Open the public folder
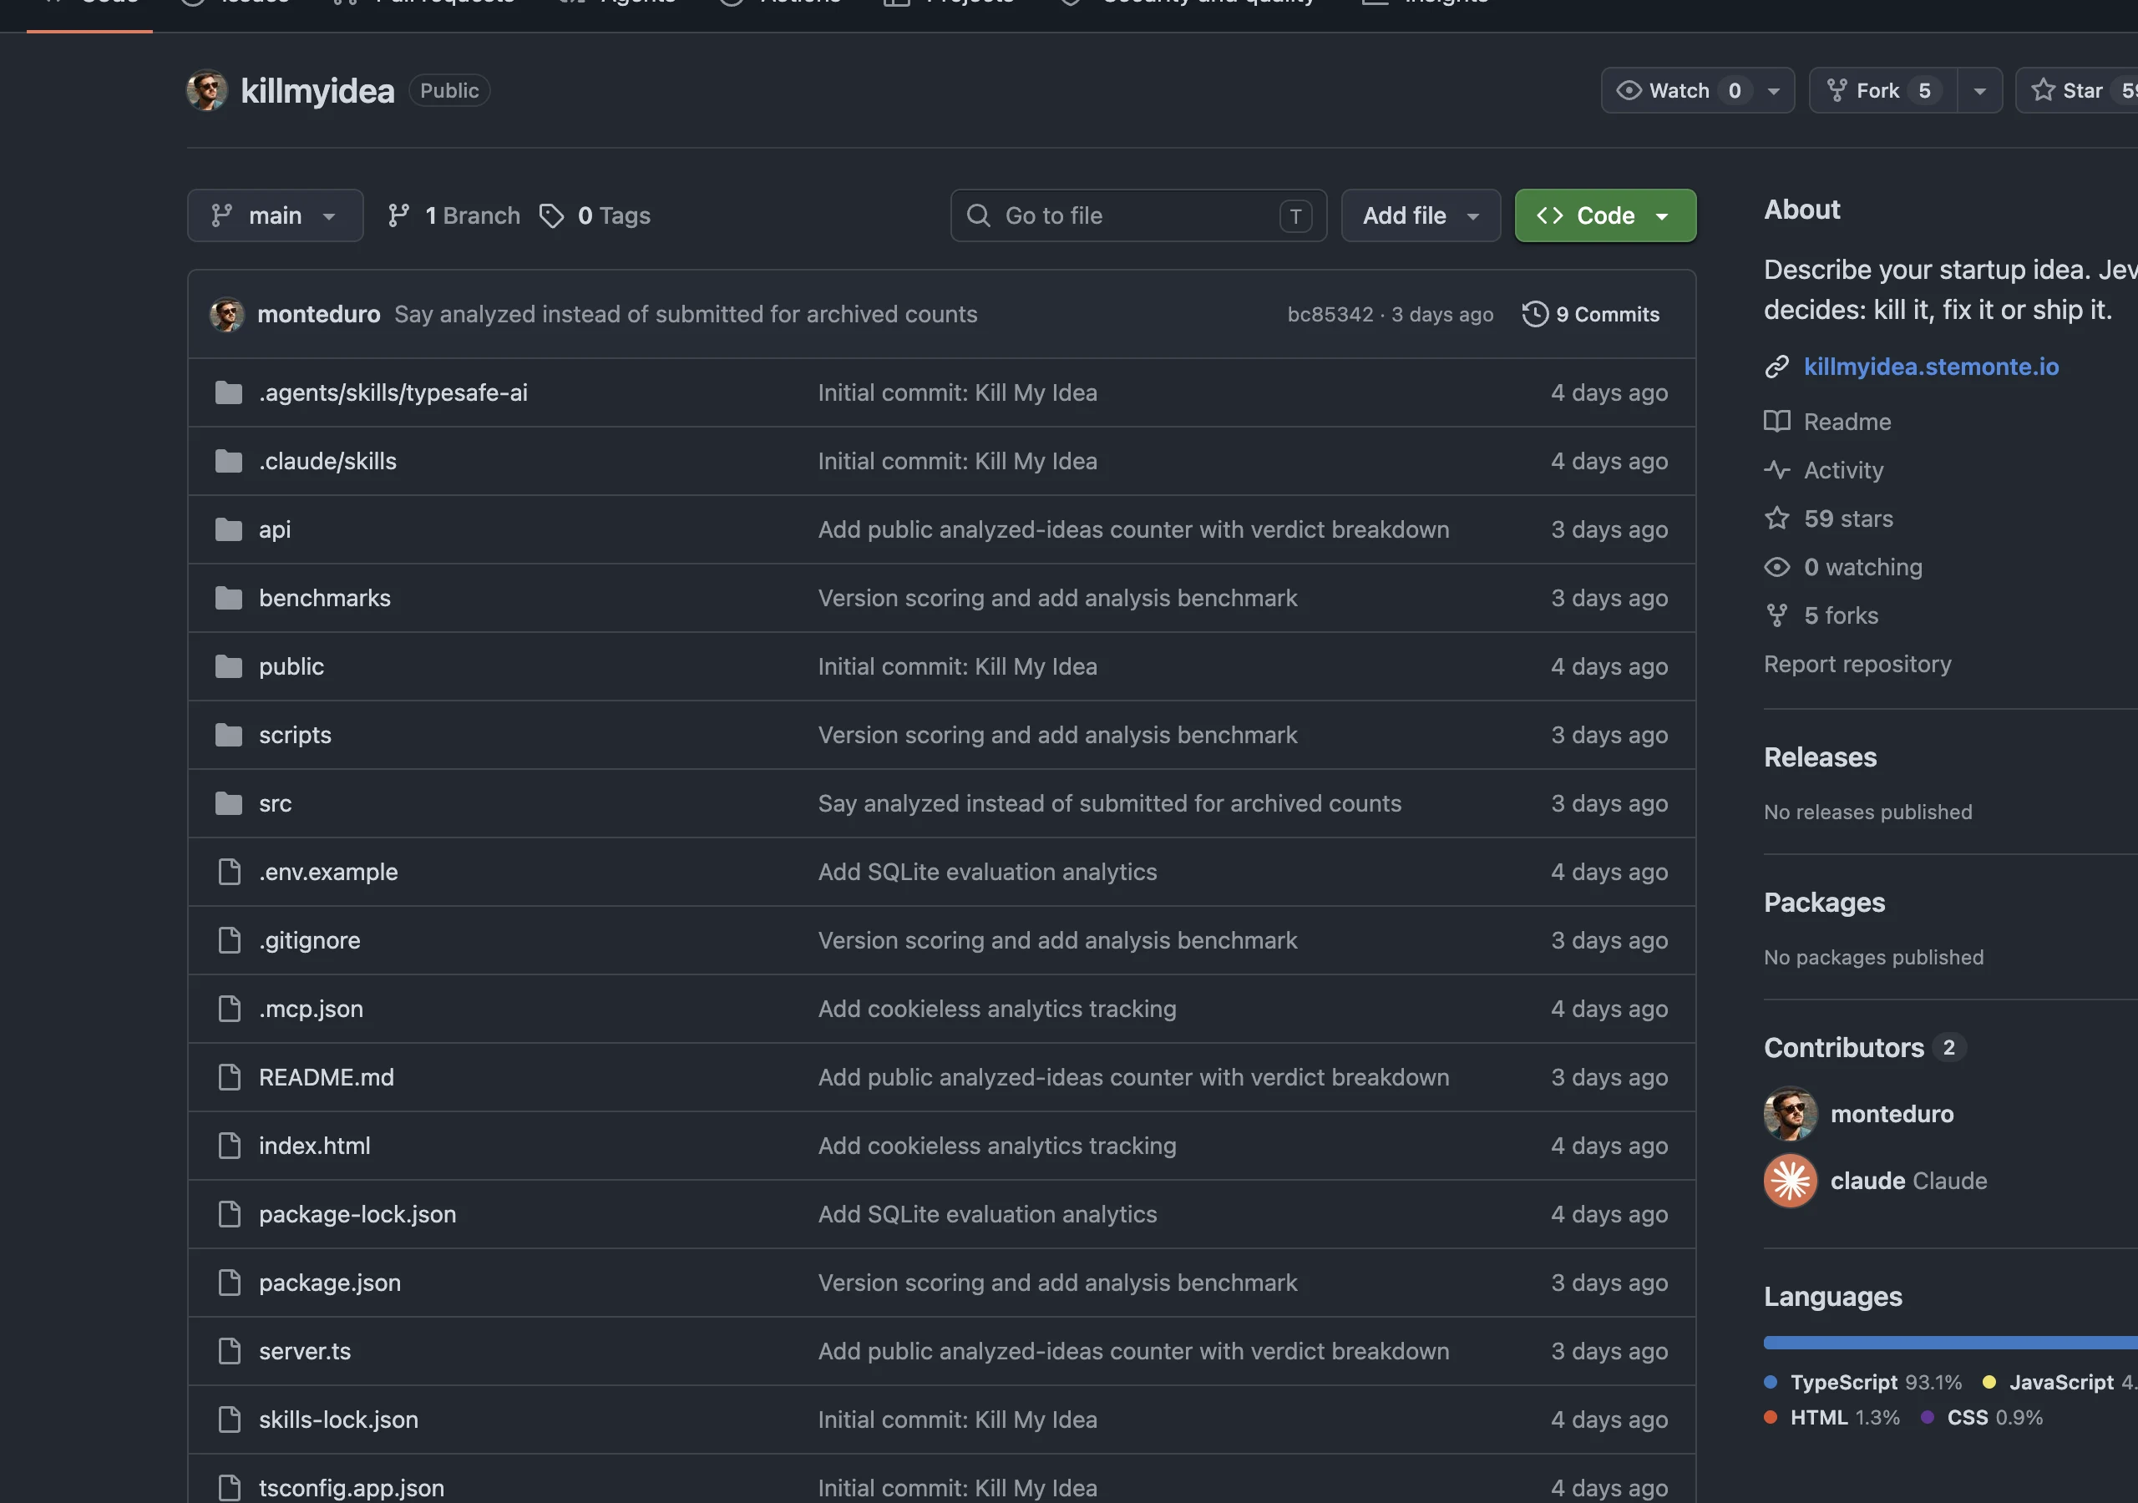2138x1503 pixels. point(291,665)
